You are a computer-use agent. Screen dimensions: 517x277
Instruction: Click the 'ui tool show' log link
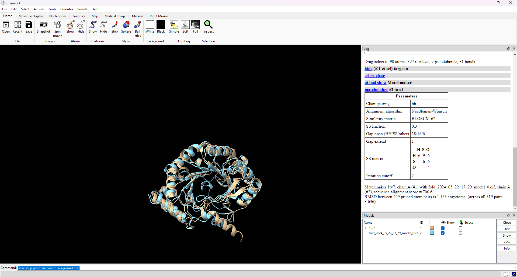375,83
